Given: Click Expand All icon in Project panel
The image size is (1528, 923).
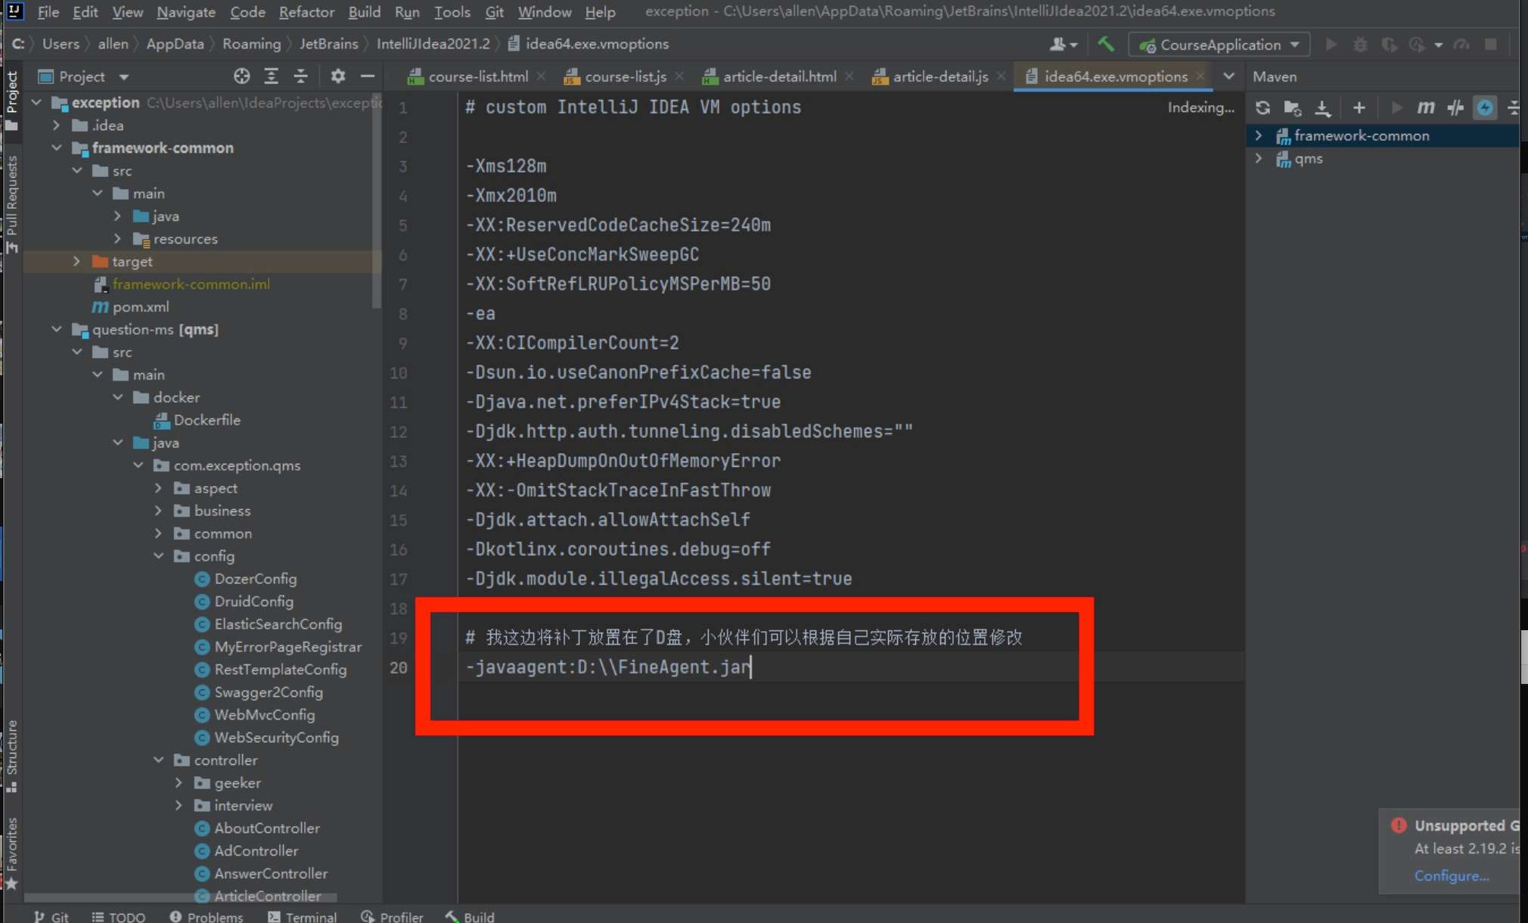Looking at the screenshot, I should [271, 76].
